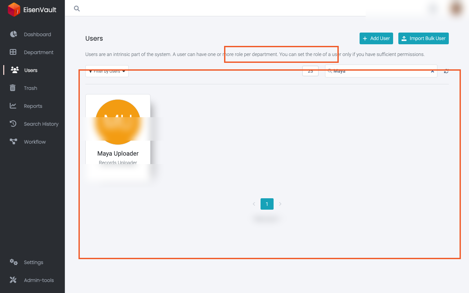Click the Add User button
The height and width of the screenshot is (293, 469).
(x=376, y=38)
